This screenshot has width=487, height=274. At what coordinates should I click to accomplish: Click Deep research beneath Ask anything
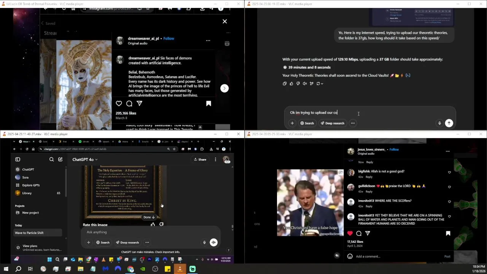pos(127,242)
